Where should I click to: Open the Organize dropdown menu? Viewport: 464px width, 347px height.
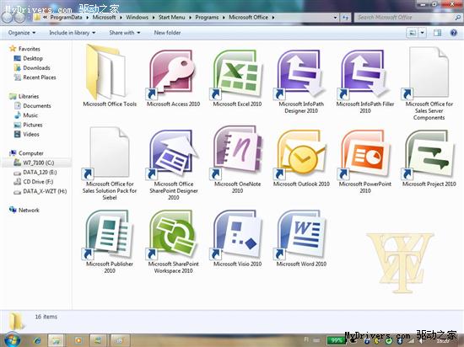point(22,33)
